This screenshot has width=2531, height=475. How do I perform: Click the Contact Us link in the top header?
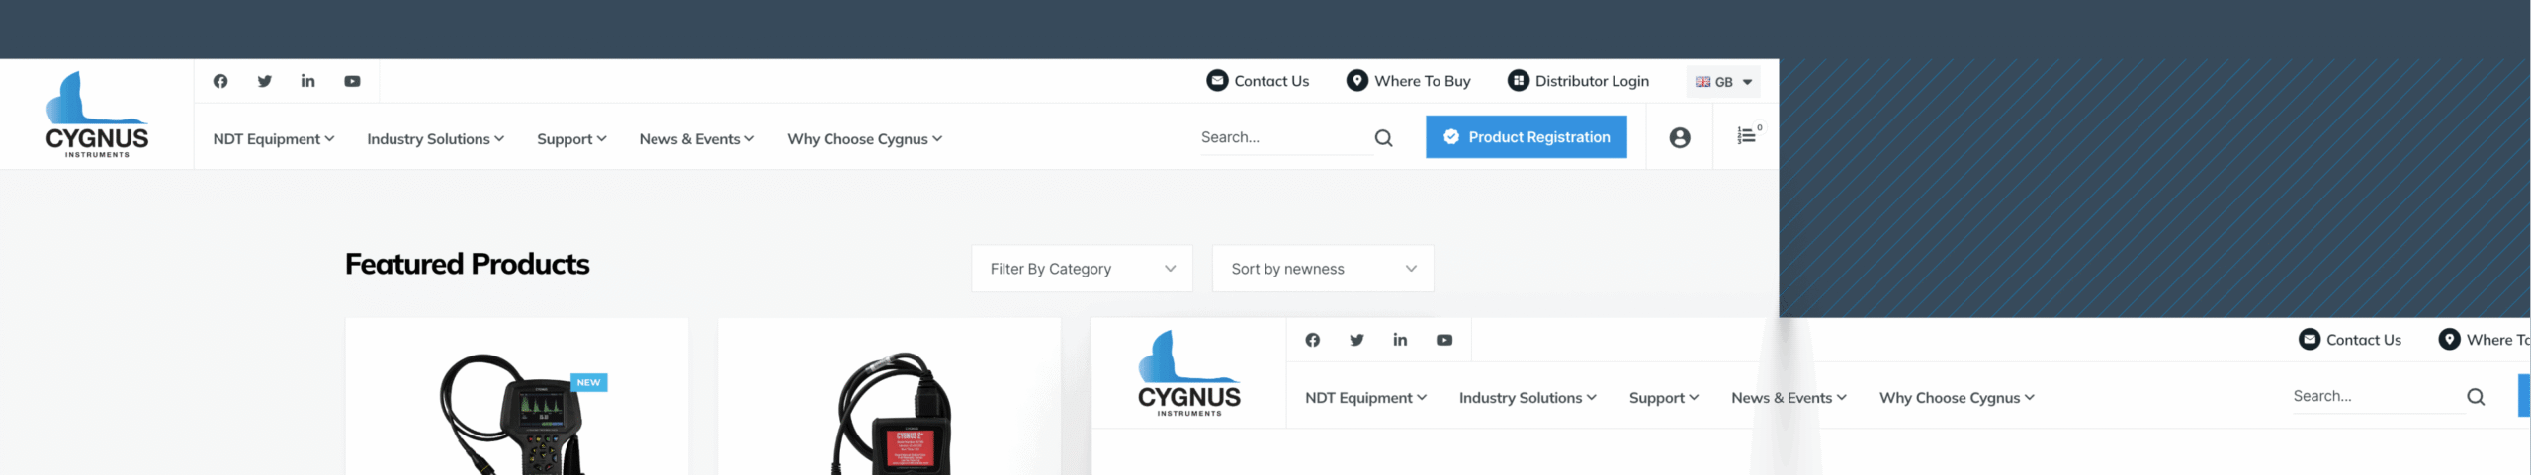click(x=1258, y=81)
